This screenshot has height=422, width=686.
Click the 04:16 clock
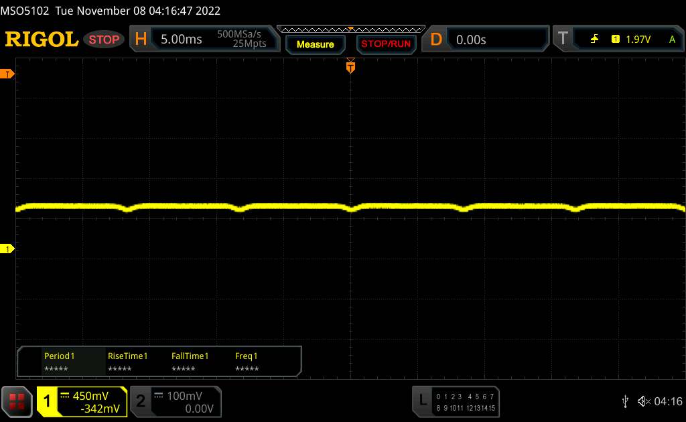[668, 401]
